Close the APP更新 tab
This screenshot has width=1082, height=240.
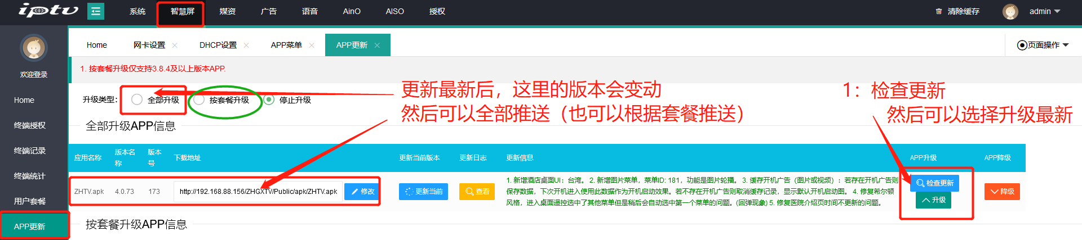[377, 46]
